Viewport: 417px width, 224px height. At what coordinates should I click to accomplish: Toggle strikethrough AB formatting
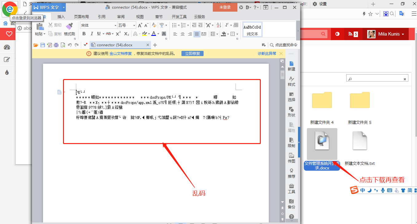(108, 34)
